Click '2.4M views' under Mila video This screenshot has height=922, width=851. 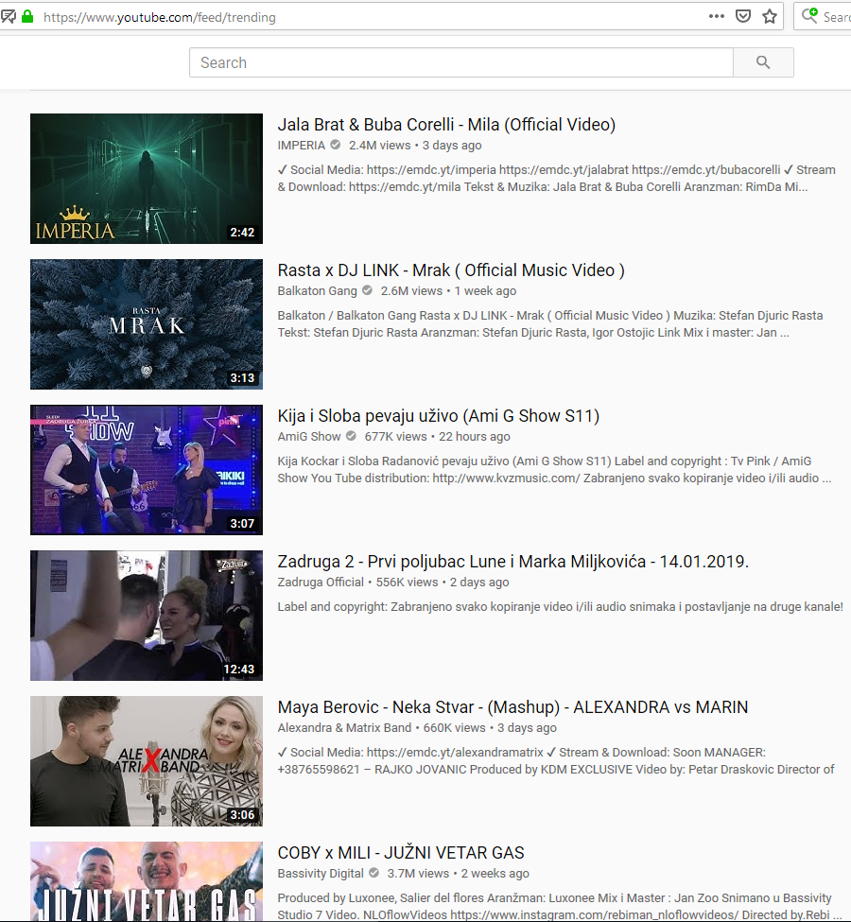[x=379, y=146]
